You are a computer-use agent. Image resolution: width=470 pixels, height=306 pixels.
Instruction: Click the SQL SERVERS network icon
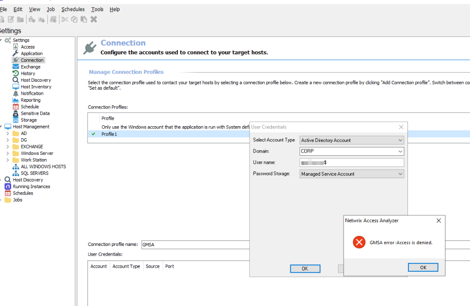[x=16, y=173]
